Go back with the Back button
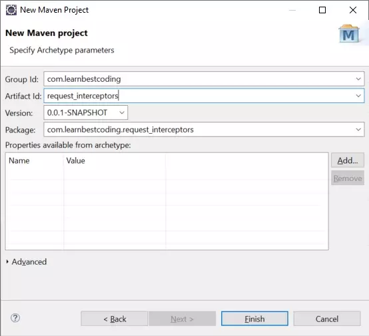The image size is (369, 336). (115, 319)
